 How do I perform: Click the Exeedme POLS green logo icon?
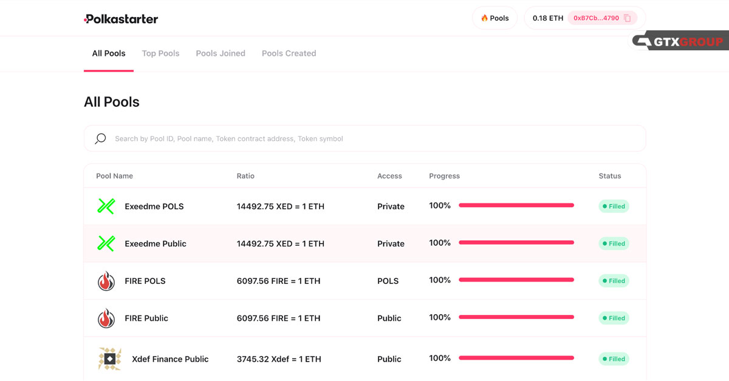(106, 206)
